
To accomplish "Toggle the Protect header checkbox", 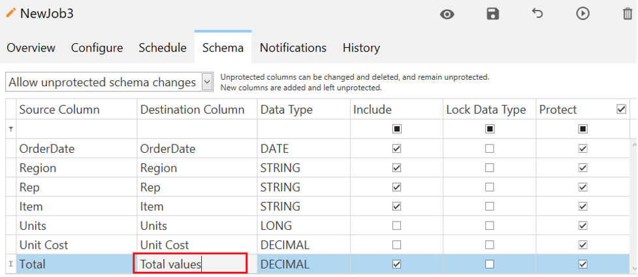I will coord(621,109).
